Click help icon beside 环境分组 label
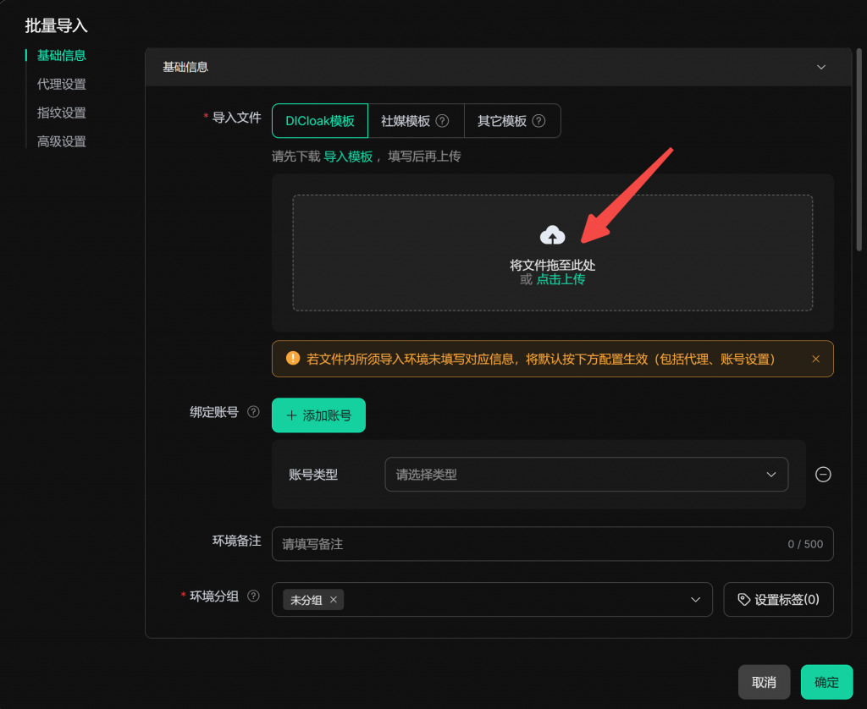The height and width of the screenshot is (709, 867). click(253, 596)
